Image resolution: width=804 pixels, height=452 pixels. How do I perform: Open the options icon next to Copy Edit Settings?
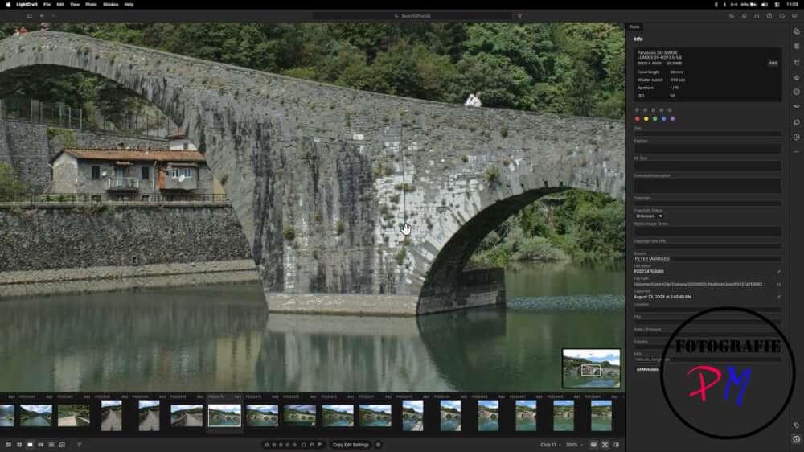tap(379, 445)
